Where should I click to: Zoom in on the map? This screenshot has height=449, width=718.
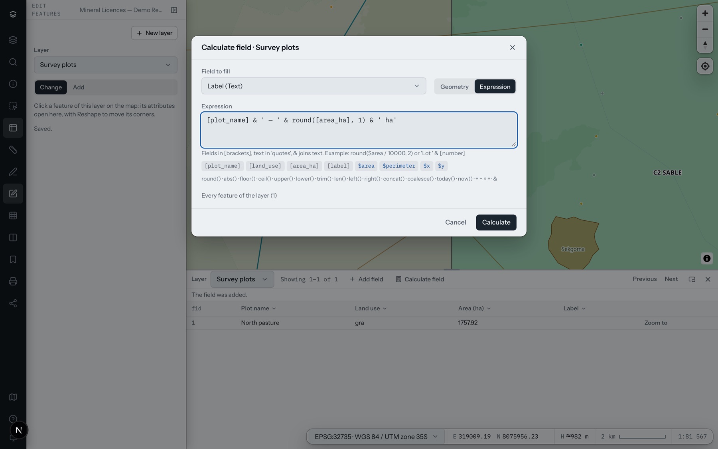point(705,14)
